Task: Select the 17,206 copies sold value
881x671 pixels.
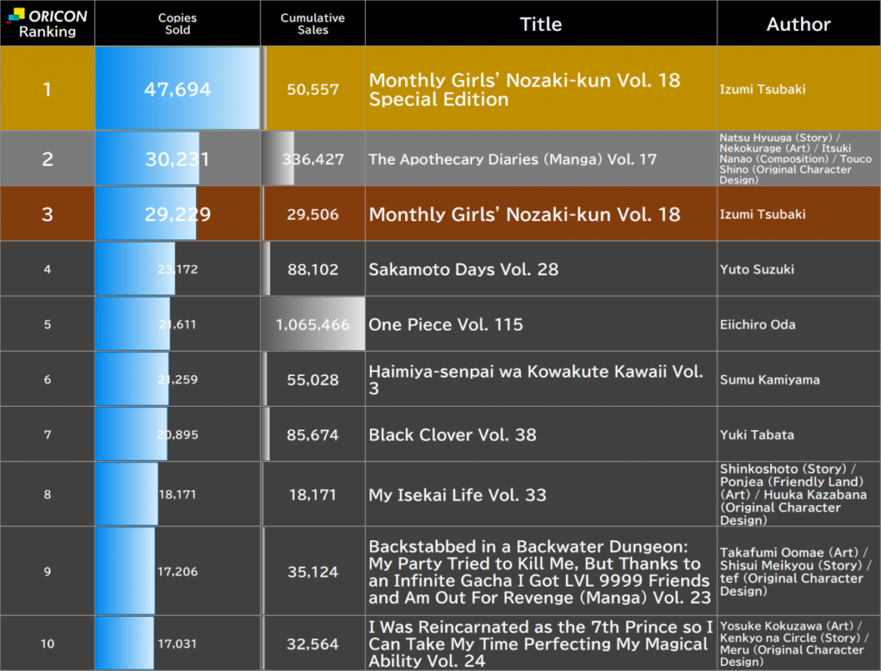Action: pyautogui.click(x=177, y=571)
